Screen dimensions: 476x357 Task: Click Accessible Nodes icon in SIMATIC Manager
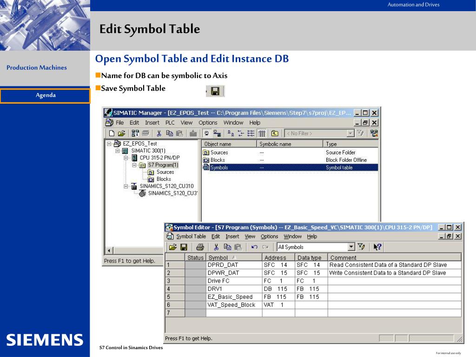(135, 133)
